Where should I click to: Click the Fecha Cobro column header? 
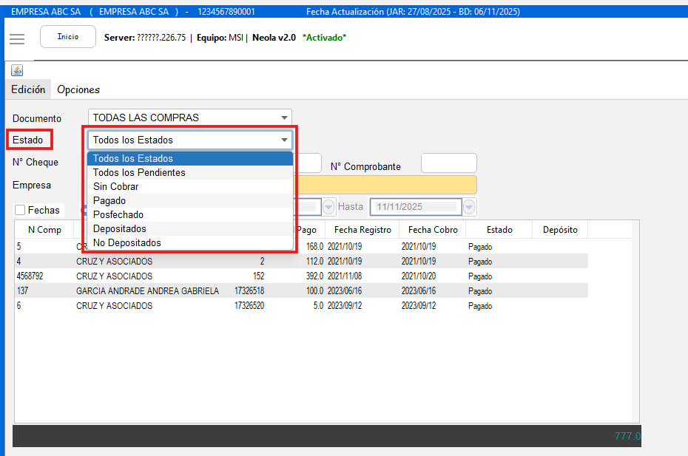(433, 230)
